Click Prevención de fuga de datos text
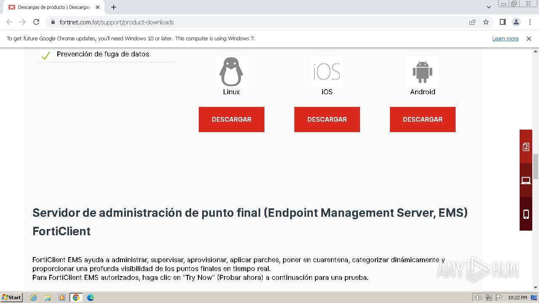Viewport: 539px width, 303px height. (x=103, y=54)
